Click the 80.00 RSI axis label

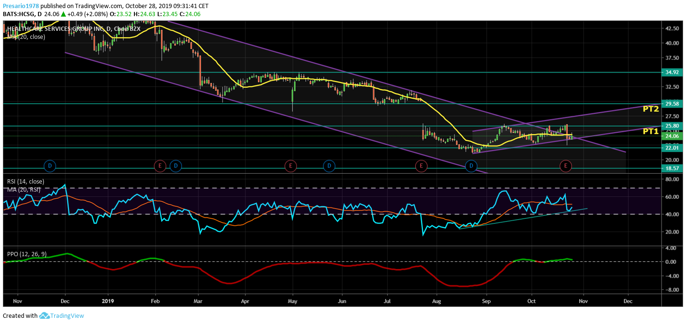coord(672,179)
